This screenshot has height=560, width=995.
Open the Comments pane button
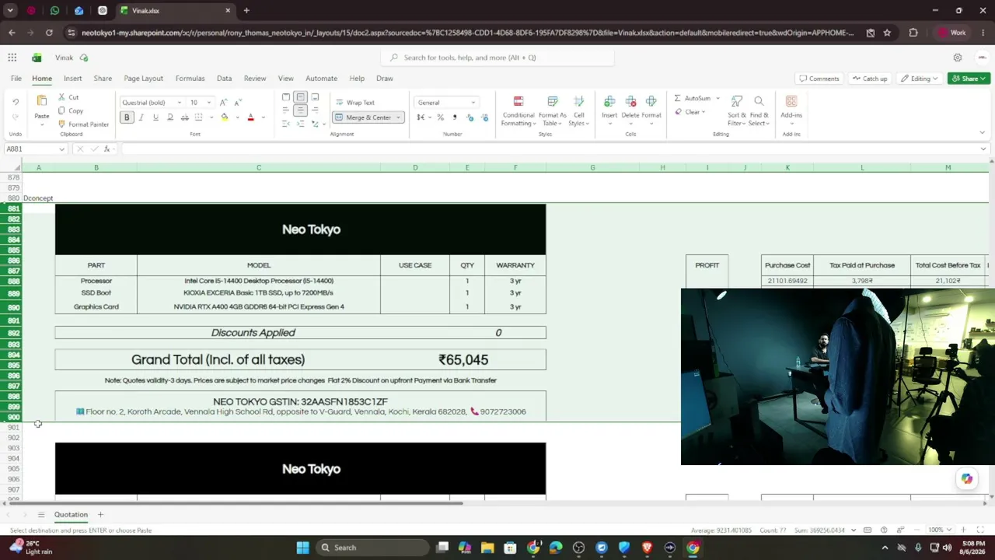point(819,79)
